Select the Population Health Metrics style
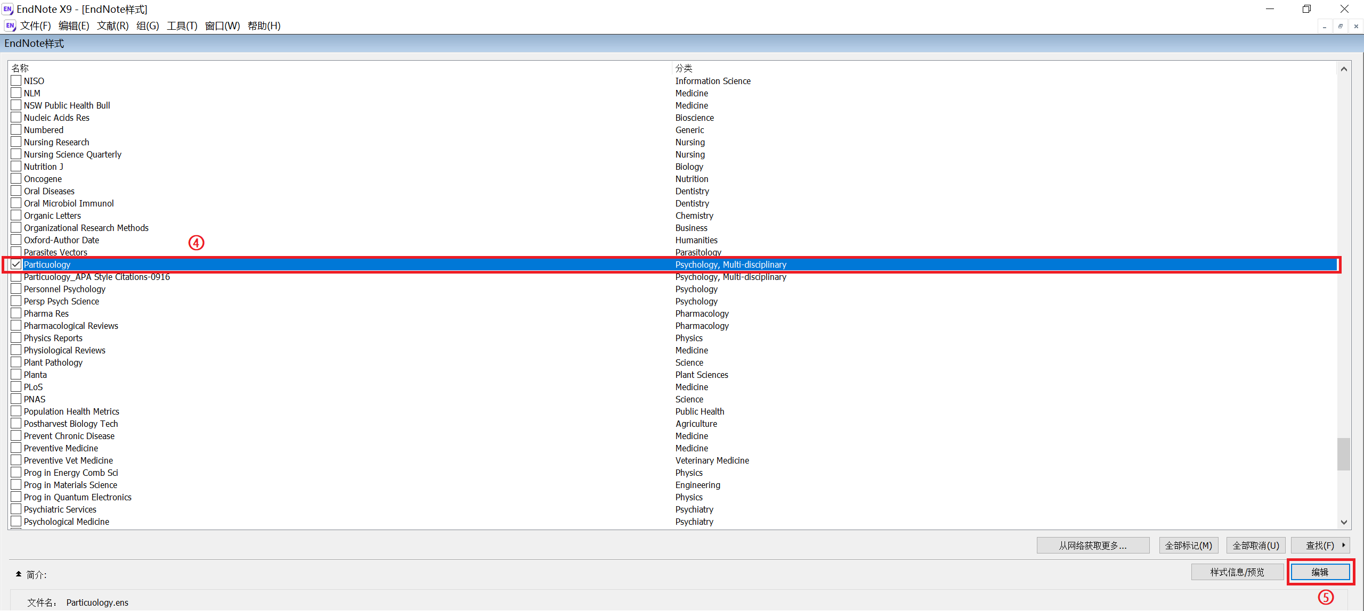1364x611 pixels. coord(71,411)
